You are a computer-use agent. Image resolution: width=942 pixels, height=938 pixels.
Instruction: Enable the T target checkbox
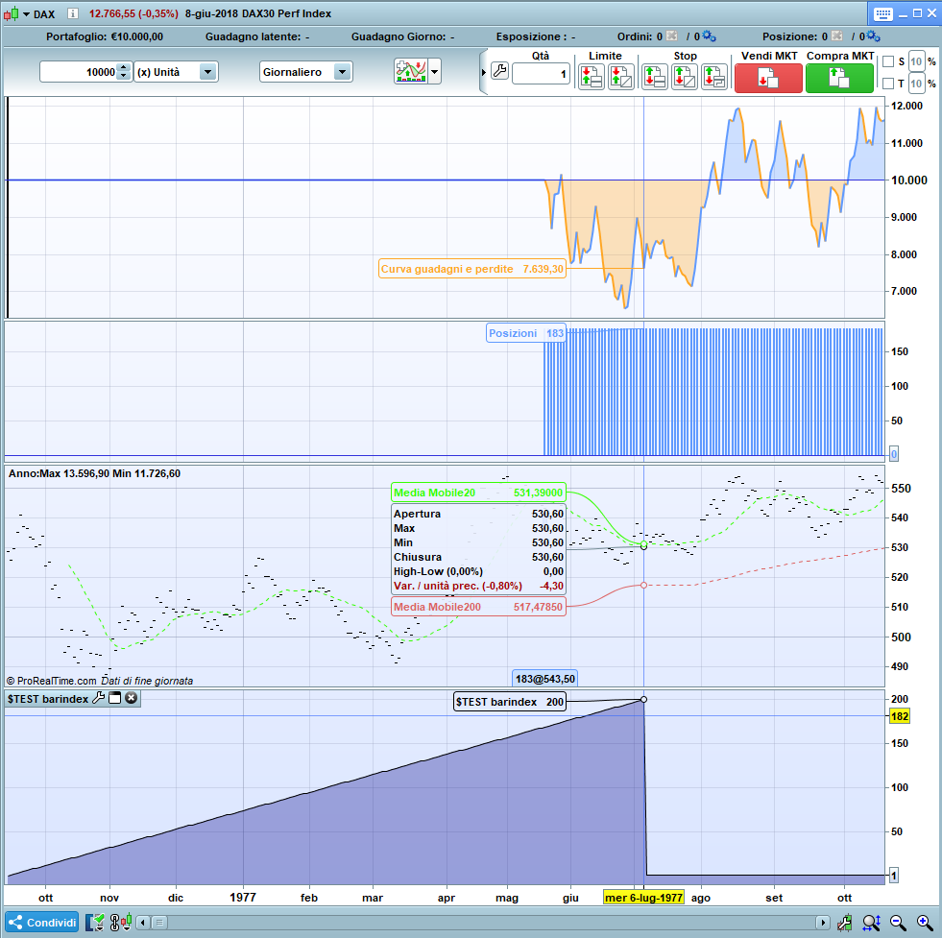[x=888, y=84]
